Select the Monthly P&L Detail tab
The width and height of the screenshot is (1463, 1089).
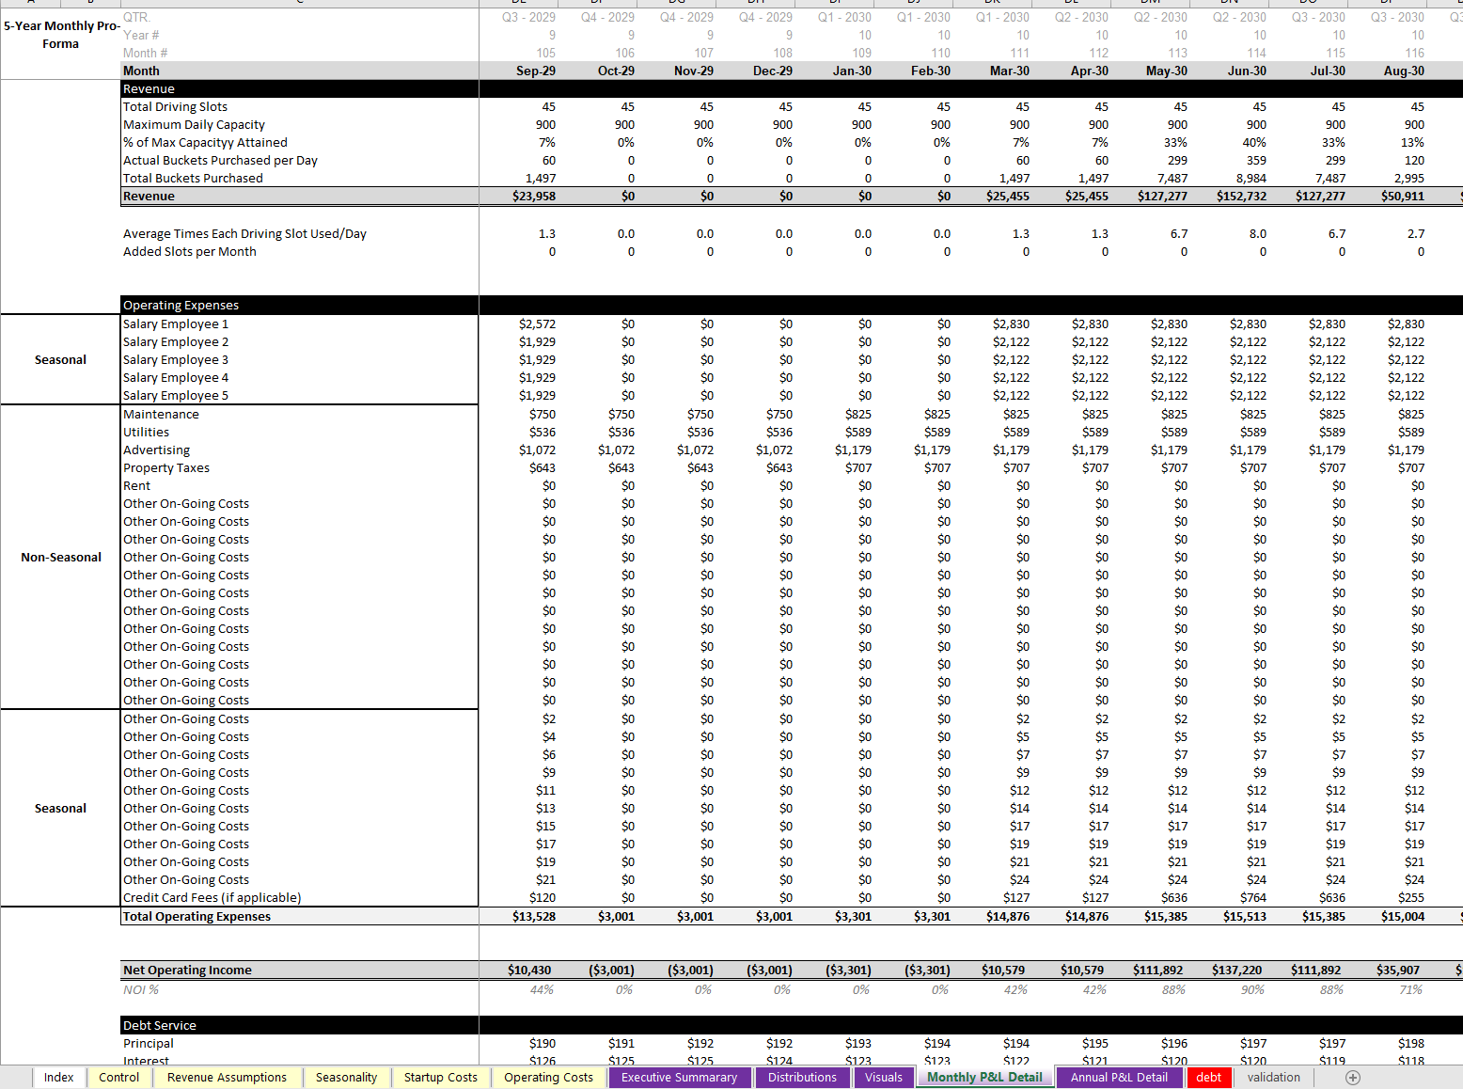tap(984, 1078)
